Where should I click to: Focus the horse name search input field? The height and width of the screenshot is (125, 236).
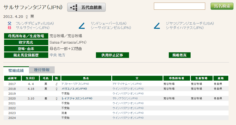click(x=179, y=6)
